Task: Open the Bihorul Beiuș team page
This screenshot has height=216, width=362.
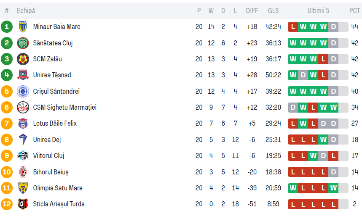Action: click(51, 172)
